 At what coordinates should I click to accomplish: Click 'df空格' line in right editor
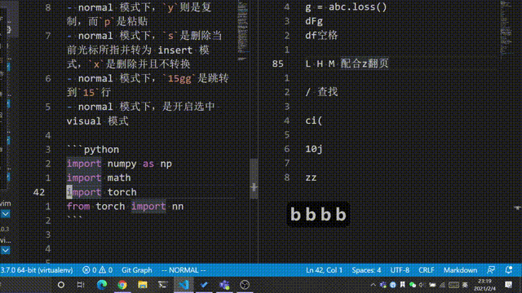click(x=321, y=35)
